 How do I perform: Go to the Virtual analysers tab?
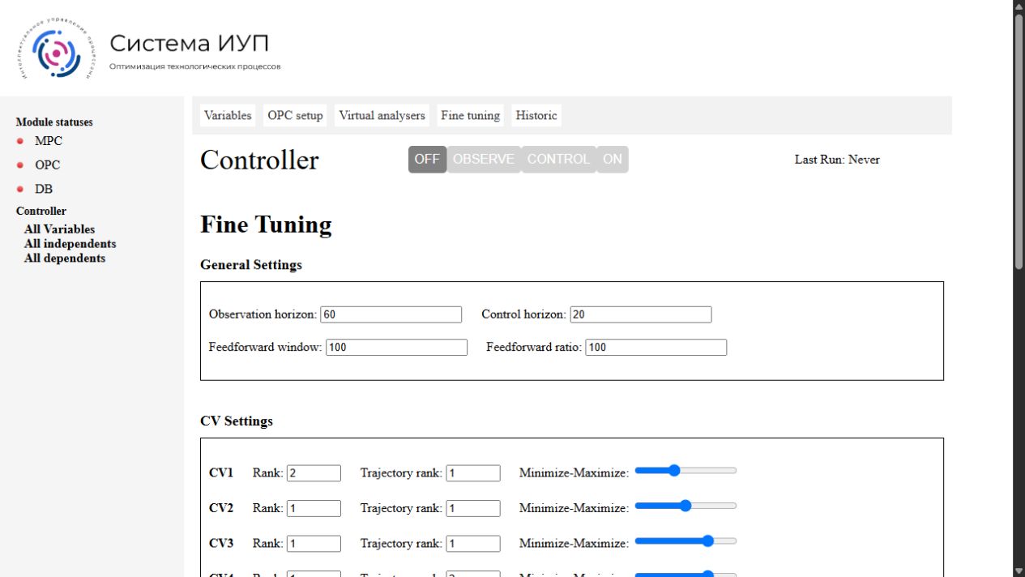(382, 116)
